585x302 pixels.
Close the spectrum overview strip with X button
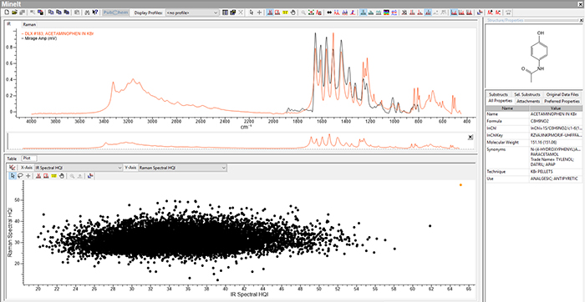click(x=470, y=138)
